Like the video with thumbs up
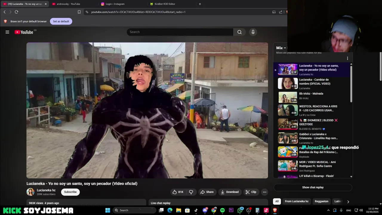The width and height of the screenshot is (382, 215). click(178, 192)
